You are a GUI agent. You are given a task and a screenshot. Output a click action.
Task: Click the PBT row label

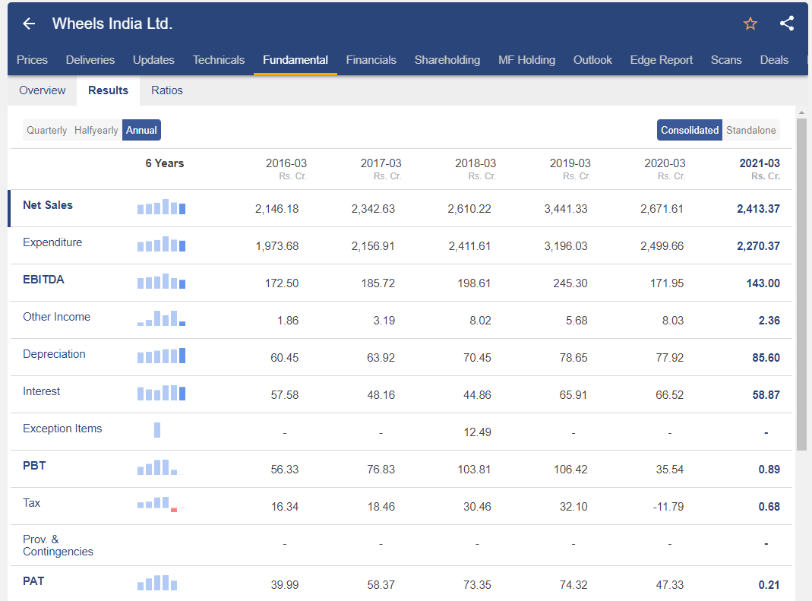click(x=34, y=466)
